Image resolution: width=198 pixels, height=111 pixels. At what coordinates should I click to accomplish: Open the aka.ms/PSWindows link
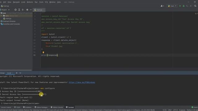(x=82, y=82)
